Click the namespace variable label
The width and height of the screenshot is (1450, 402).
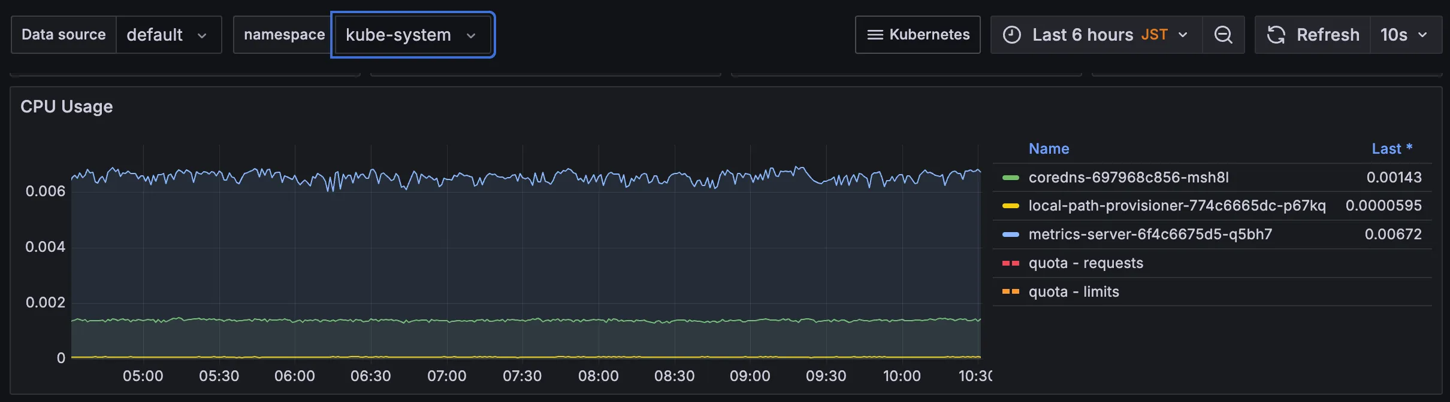pos(284,35)
